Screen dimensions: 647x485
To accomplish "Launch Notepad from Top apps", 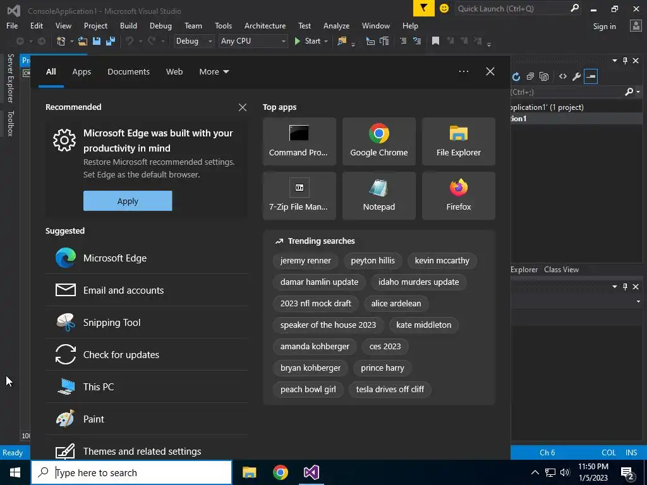I will tap(379, 196).
